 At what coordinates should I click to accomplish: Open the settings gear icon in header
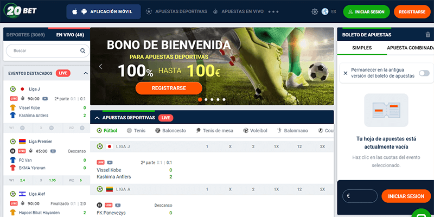point(315,11)
